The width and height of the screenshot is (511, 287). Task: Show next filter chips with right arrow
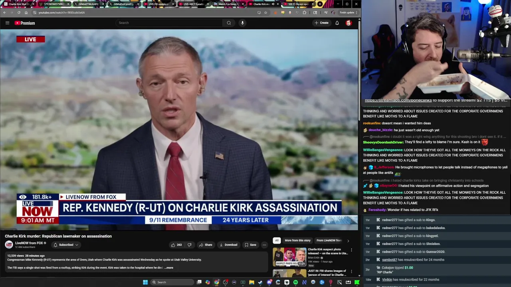point(348,240)
